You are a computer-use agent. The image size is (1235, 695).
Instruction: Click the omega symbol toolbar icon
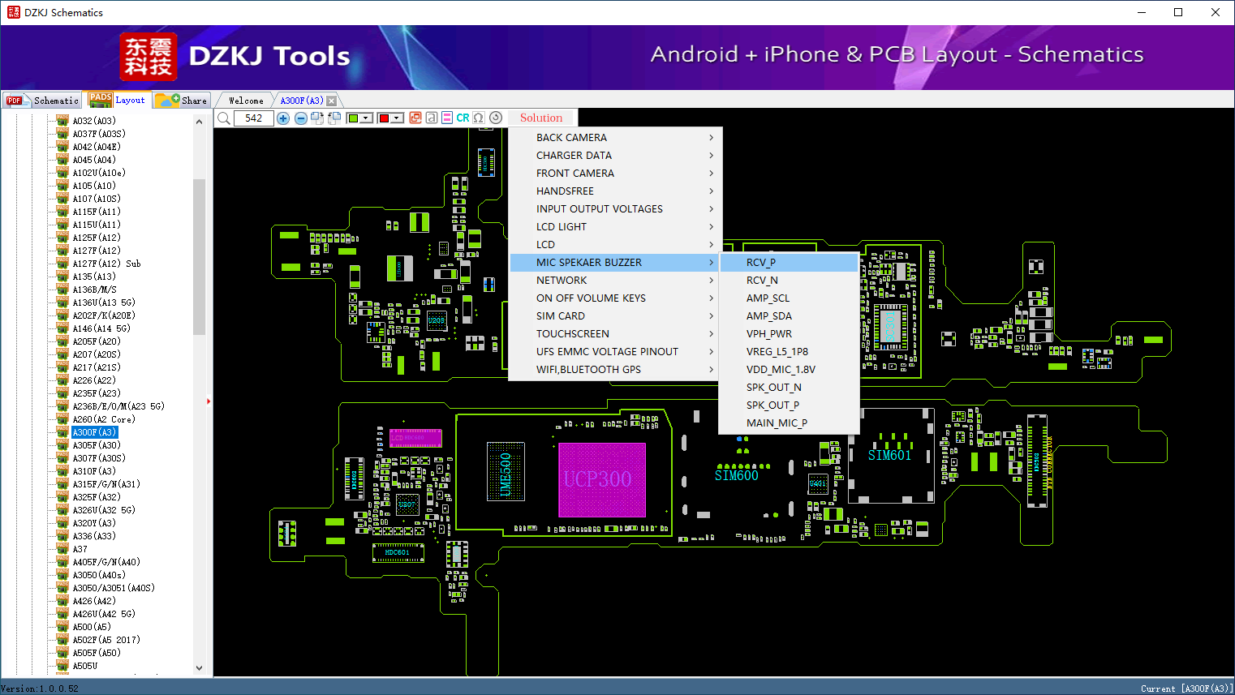479,118
